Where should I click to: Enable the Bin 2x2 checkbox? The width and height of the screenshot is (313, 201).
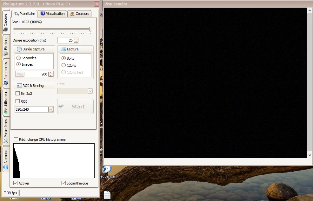[x=17, y=93]
